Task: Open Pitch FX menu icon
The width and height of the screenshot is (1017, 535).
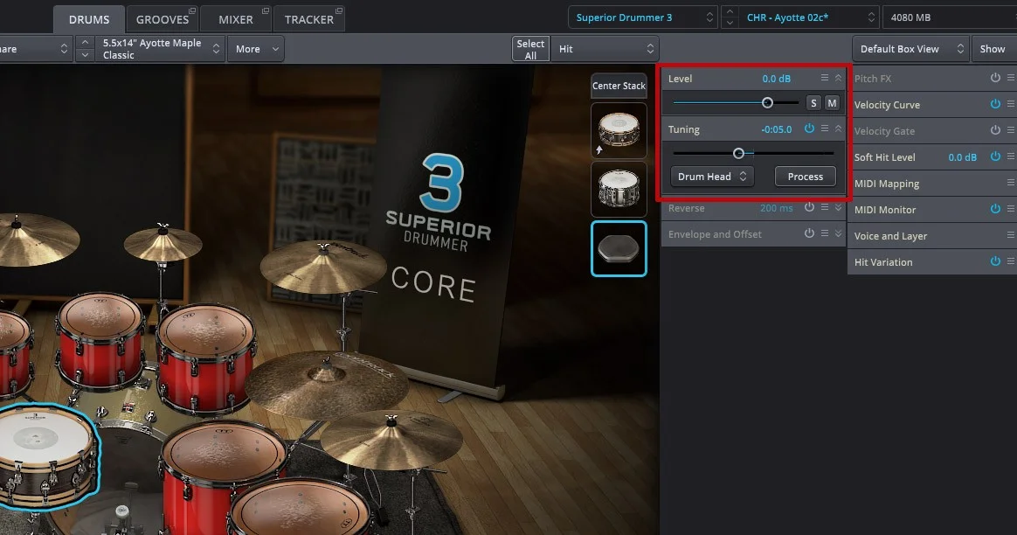Action: tap(1011, 78)
